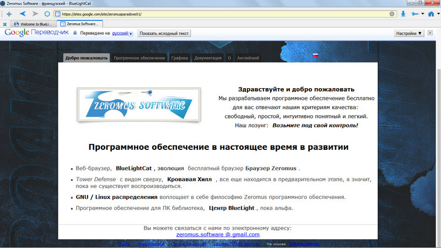441x248 pixels.
Task: Click the Центр BlueLight text
Action: [x=232, y=208]
